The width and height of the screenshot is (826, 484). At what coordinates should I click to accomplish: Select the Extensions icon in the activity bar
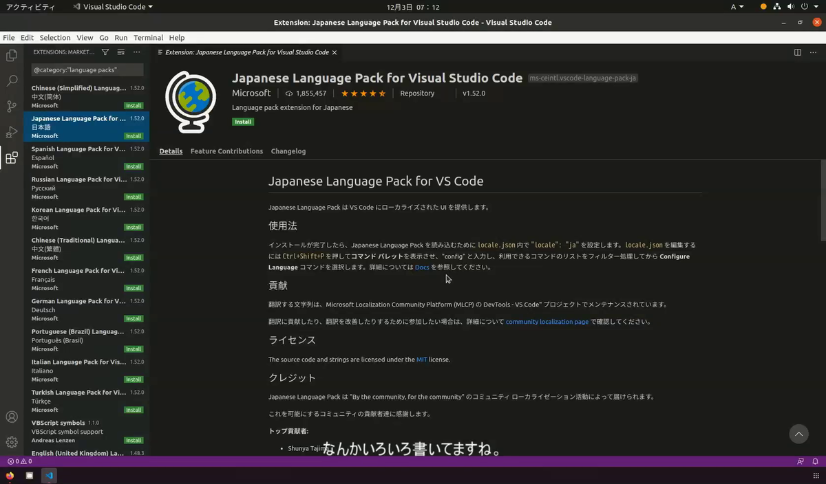[11, 157]
